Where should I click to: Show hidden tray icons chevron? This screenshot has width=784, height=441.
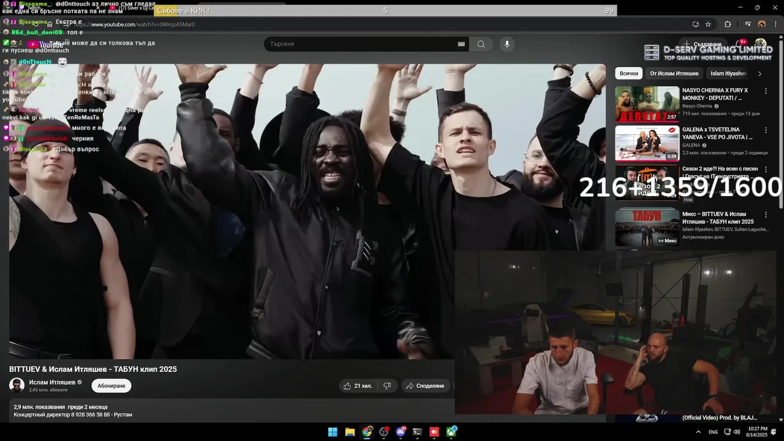pos(698,432)
